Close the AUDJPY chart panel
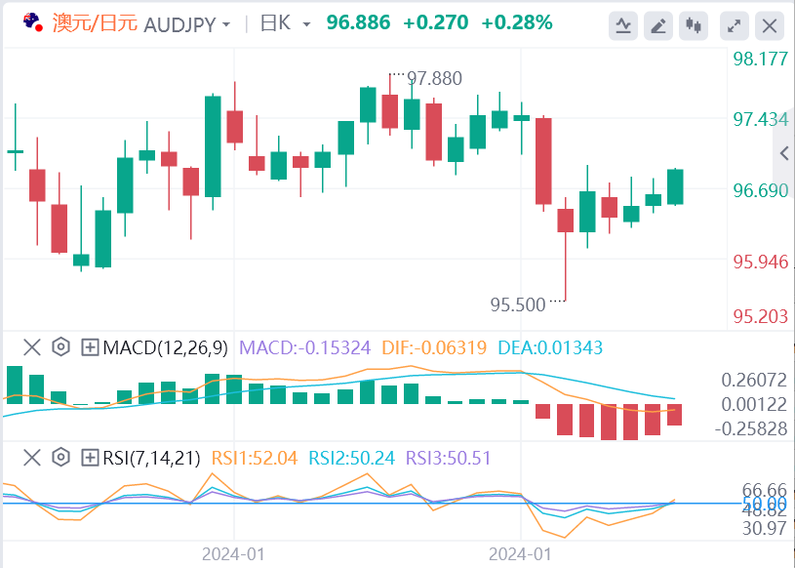The width and height of the screenshot is (795, 568). point(770,25)
